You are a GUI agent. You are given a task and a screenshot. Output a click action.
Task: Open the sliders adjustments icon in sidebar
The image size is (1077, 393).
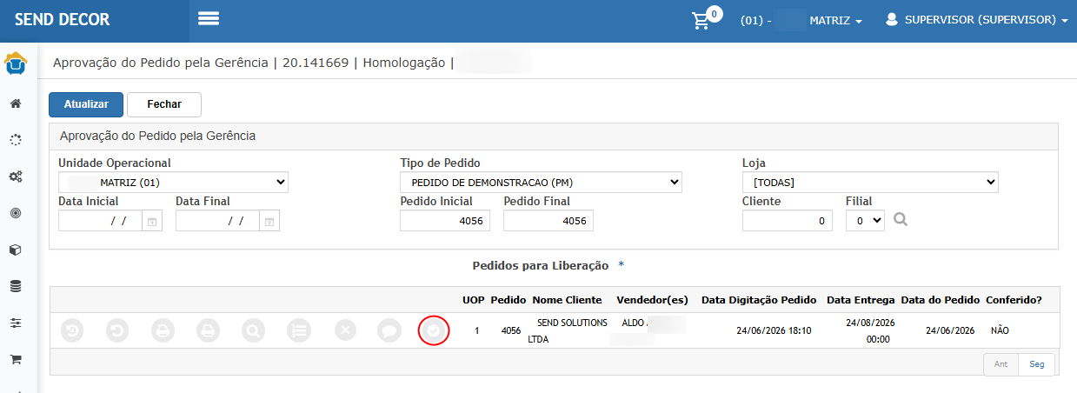(x=16, y=323)
